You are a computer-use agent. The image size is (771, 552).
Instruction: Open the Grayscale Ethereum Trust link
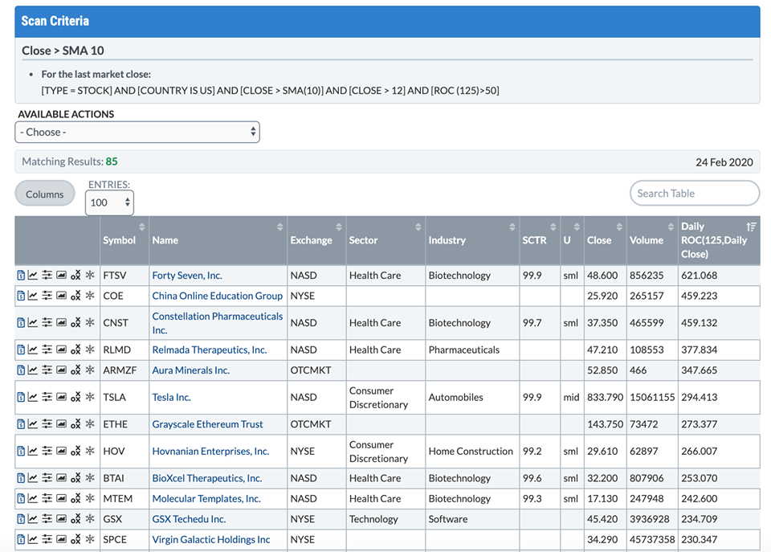coord(207,423)
